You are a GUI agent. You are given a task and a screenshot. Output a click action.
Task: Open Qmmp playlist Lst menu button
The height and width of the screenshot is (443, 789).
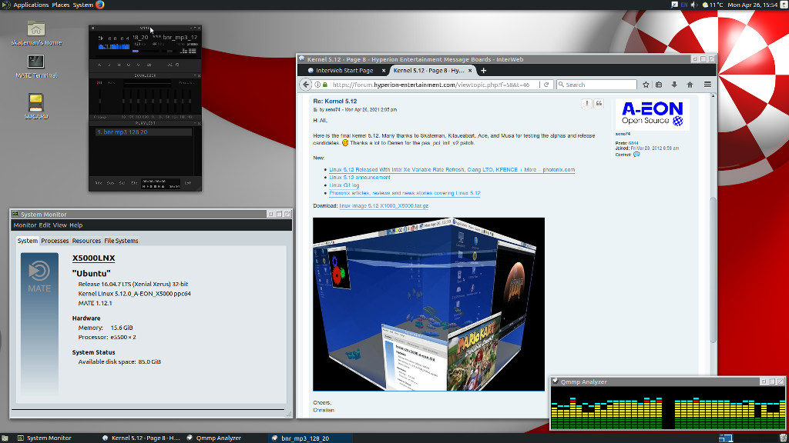pos(188,183)
